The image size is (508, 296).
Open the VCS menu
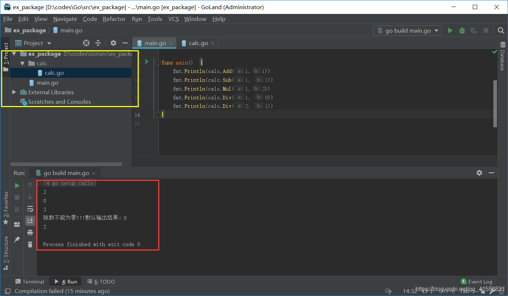174,19
